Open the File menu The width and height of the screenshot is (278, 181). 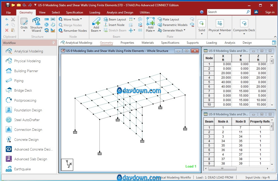[x=9, y=12]
